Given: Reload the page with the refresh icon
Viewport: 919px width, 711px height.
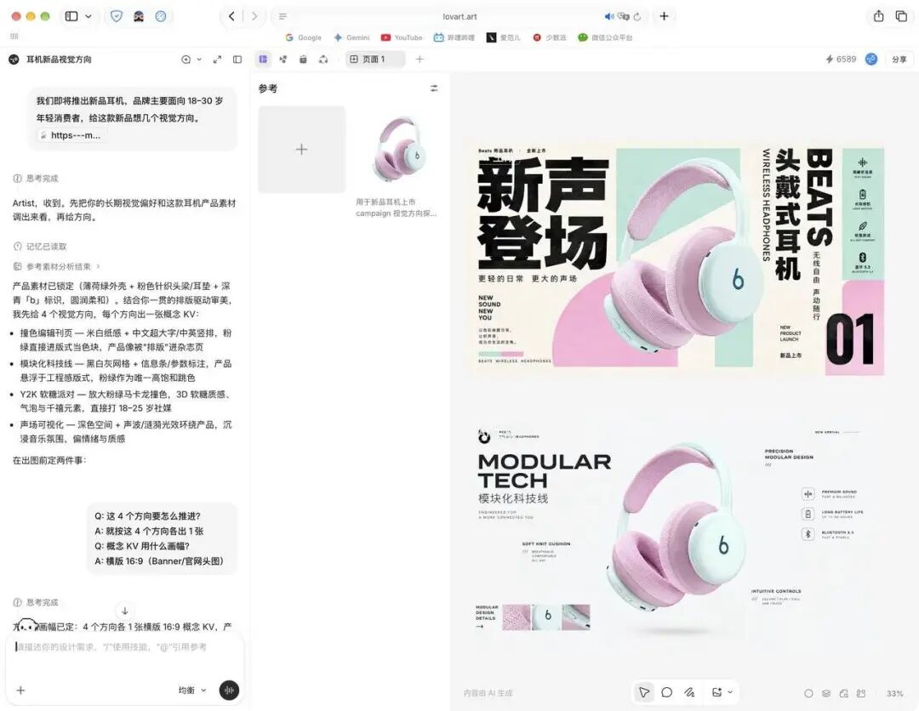Looking at the screenshot, I should point(637,16).
